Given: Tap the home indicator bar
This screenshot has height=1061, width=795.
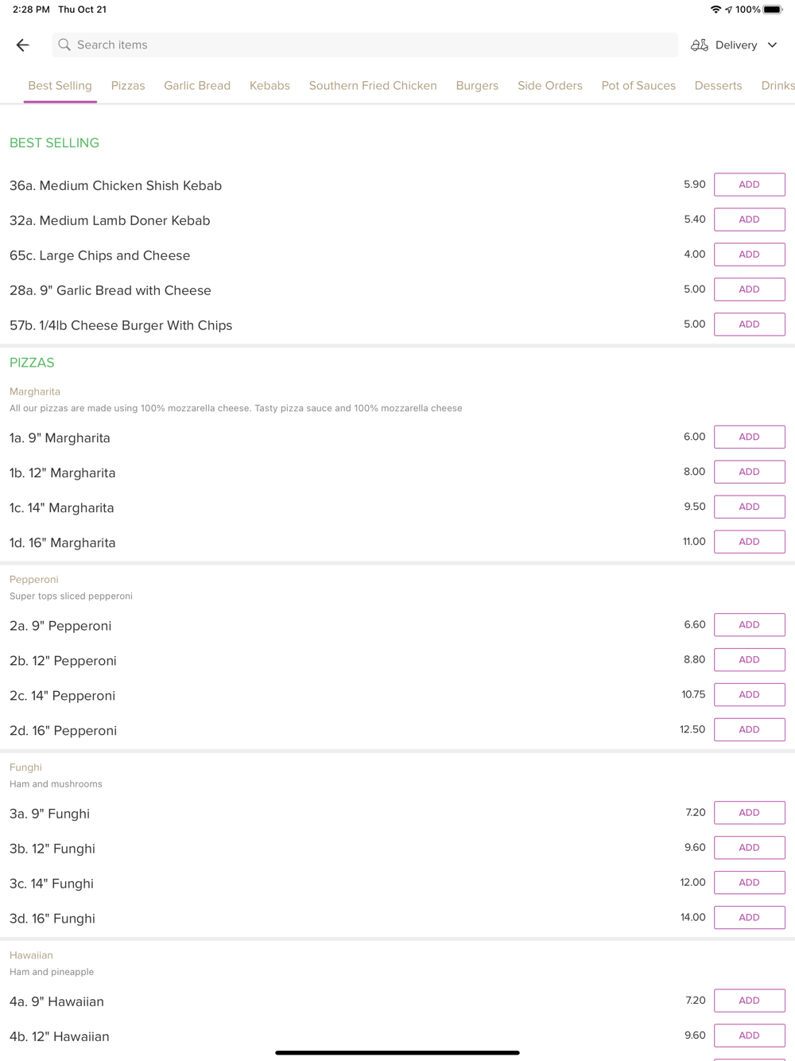Looking at the screenshot, I should 397,1052.
